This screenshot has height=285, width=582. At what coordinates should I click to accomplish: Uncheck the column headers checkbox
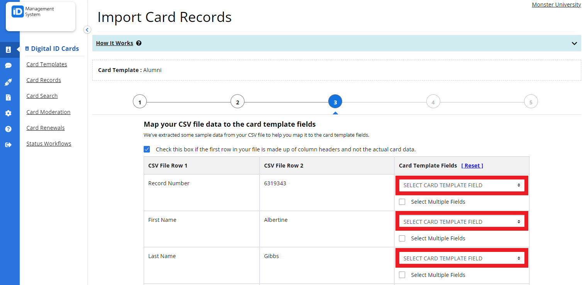pos(147,149)
